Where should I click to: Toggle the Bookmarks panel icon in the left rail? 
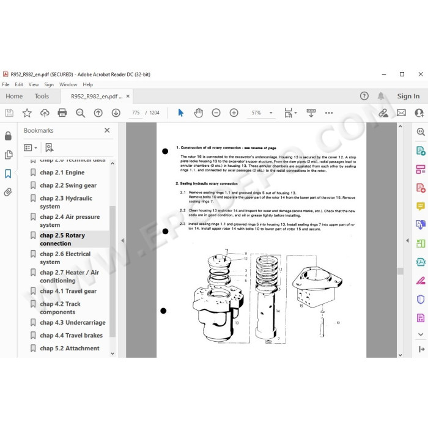(8, 174)
